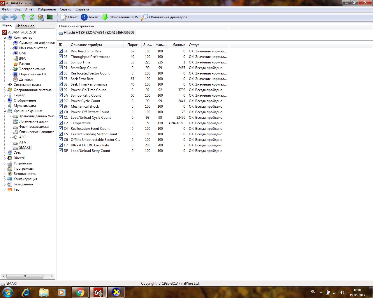Viewport: 373px width, 298px height.
Task: Open Internet Explorer from the taskbar
Action: click(x=26, y=292)
